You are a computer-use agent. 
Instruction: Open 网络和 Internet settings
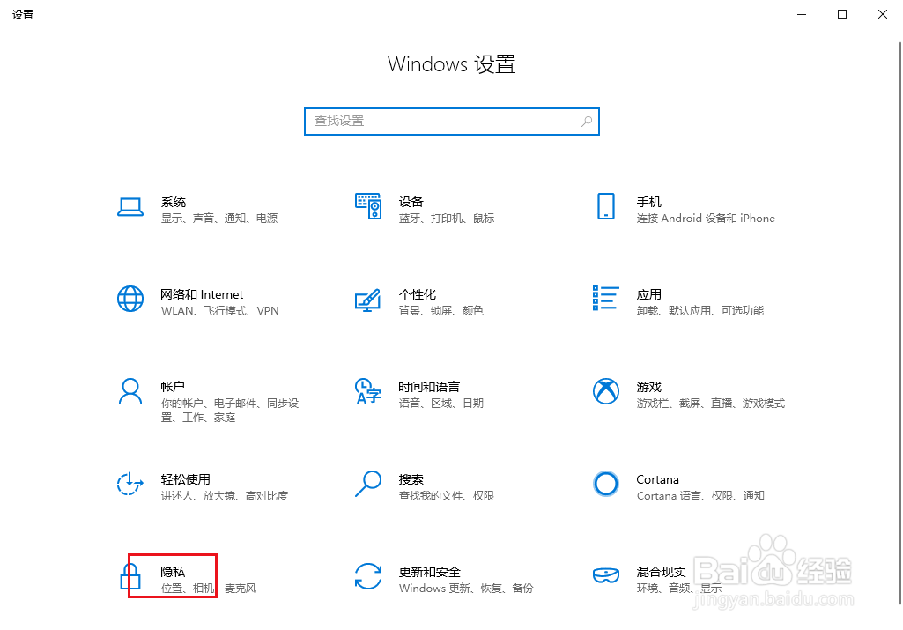[202, 295]
